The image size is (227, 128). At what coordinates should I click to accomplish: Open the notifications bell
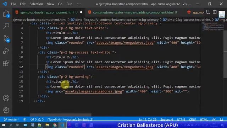pyautogui.click(x=221, y=119)
